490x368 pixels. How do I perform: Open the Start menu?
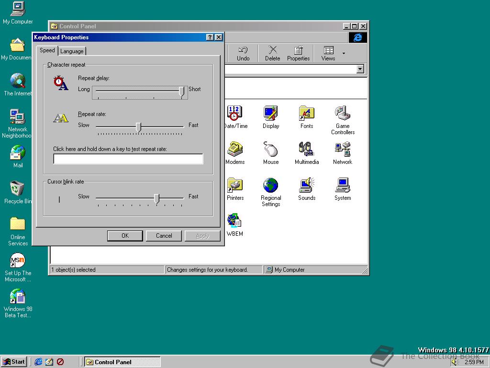pyautogui.click(x=14, y=362)
